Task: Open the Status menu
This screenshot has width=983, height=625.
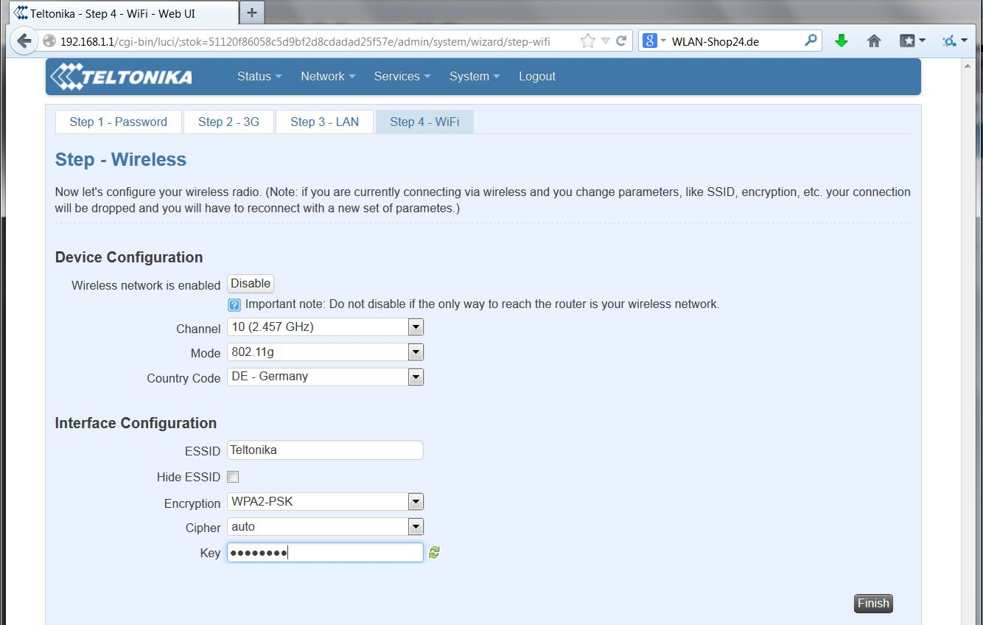Action: pyautogui.click(x=259, y=77)
